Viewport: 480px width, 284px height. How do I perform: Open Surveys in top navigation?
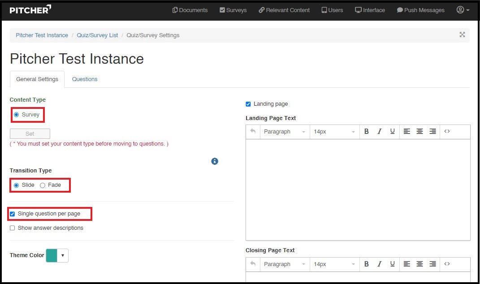pos(233,10)
